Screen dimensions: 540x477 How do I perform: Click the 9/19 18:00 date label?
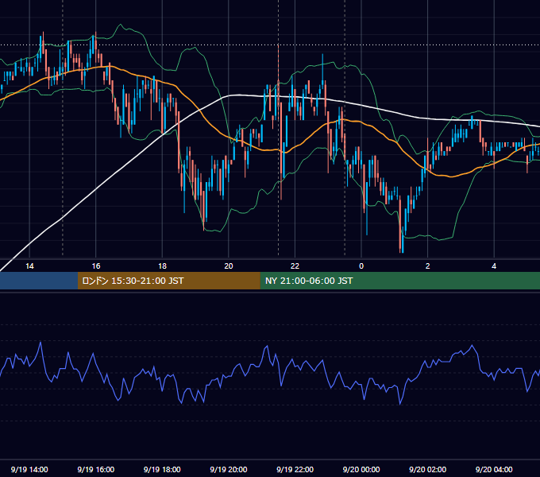162,469
